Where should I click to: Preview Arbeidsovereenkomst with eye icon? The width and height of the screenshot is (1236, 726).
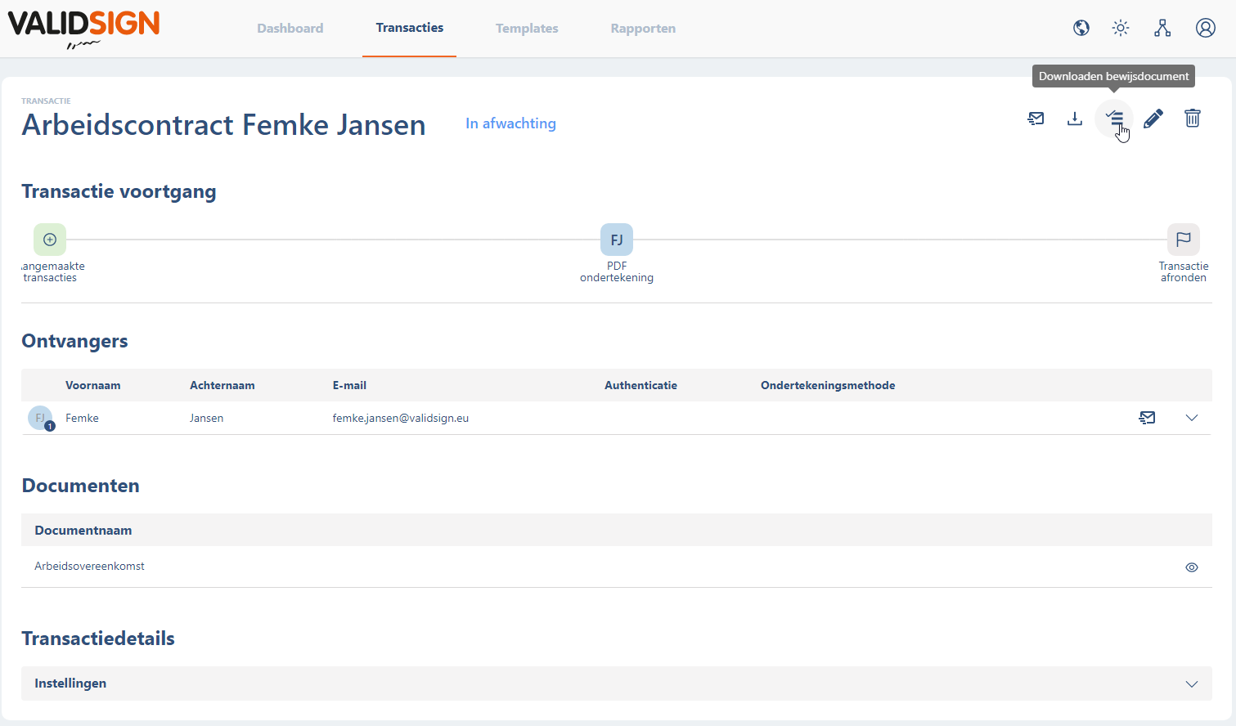[x=1192, y=567]
